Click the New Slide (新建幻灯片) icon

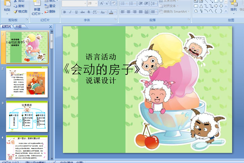point(37,3)
